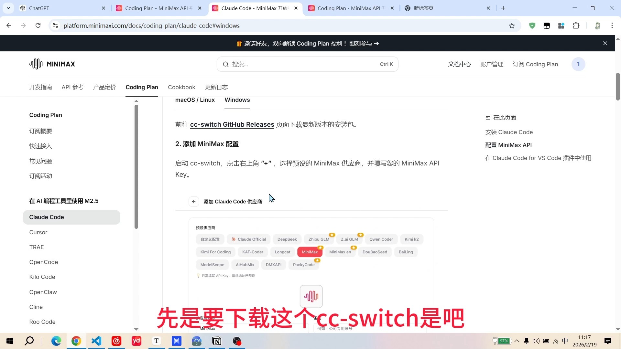The width and height of the screenshot is (621, 349).
Task: Open the Cookbook navigation tab
Action: [181, 87]
